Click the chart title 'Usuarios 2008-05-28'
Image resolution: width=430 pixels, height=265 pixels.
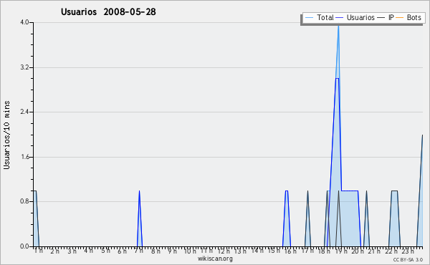[108, 11]
